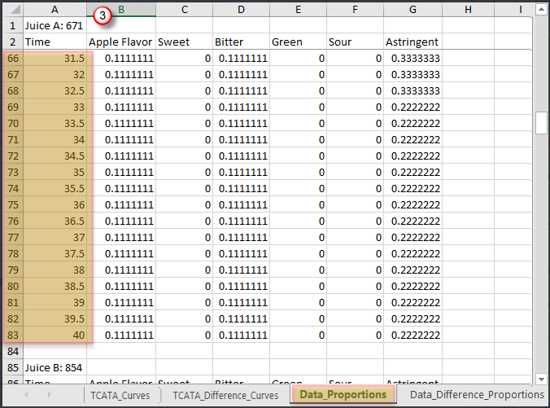Viewport: 550px width, 408px height.
Task: Click the previous sheet navigation arrow
Action: pos(26,395)
